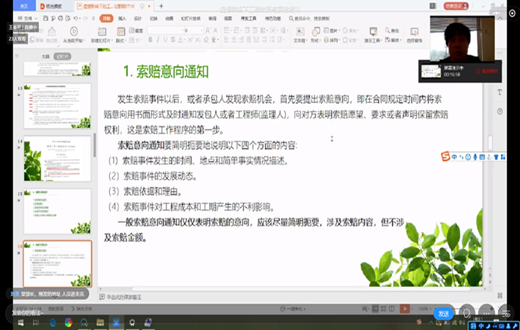The height and width of the screenshot is (330, 520).
Task: Open the 查找 find tool
Action: pos(394,31)
